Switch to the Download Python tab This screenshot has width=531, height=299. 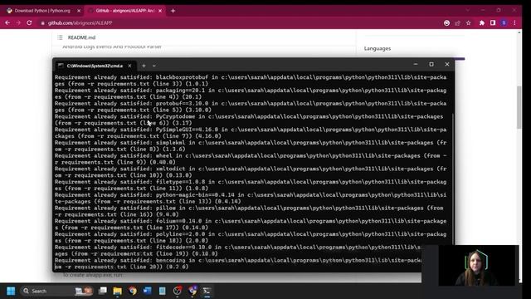tap(42, 11)
